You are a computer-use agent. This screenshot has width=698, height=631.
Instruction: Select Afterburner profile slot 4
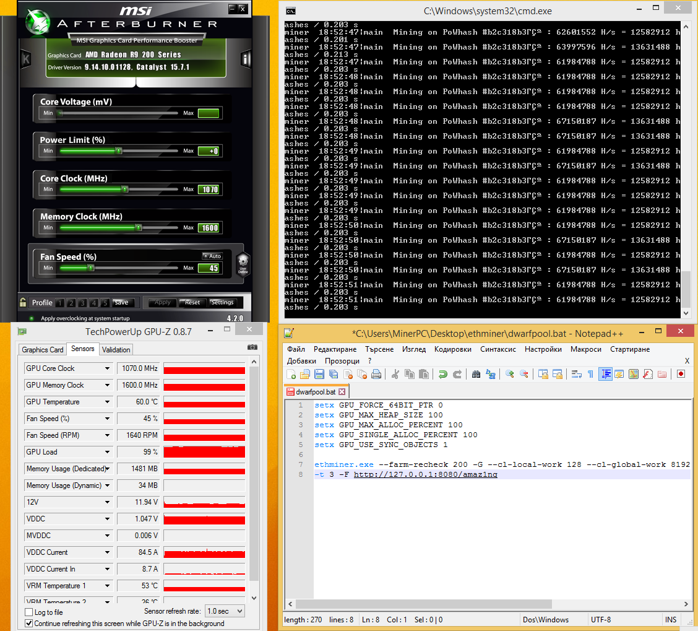click(94, 303)
